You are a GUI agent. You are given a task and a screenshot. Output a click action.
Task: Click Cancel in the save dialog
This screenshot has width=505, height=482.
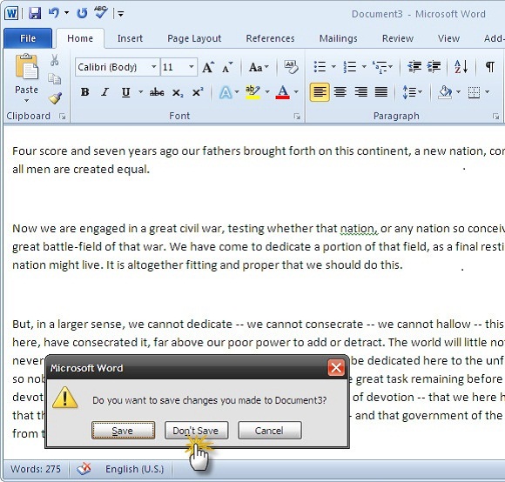(x=269, y=431)
